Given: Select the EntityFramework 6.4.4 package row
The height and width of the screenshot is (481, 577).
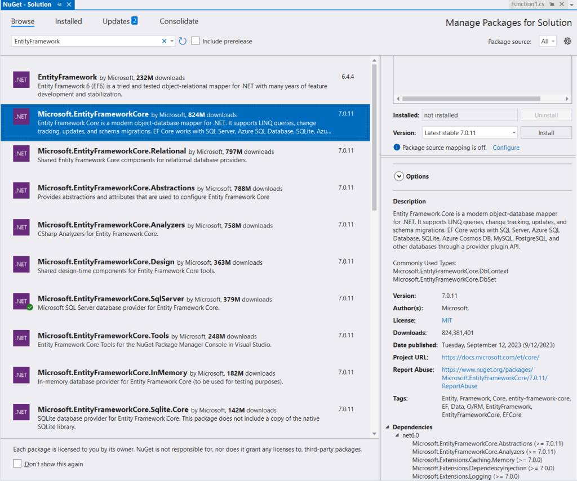Looking at the screenshot, I should pyautogui.click(x=185, y=85).
